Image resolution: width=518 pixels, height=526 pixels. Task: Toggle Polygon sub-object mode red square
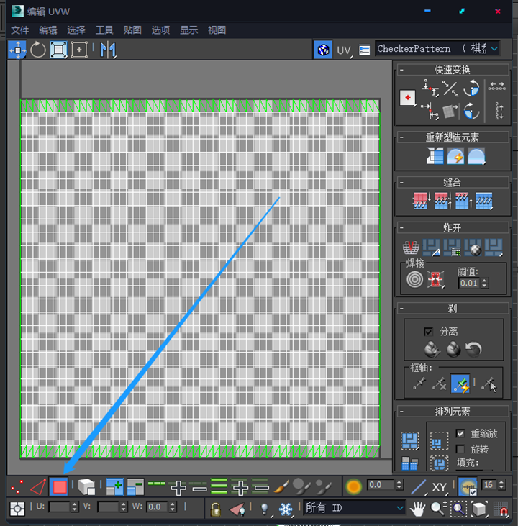[59, 486]
